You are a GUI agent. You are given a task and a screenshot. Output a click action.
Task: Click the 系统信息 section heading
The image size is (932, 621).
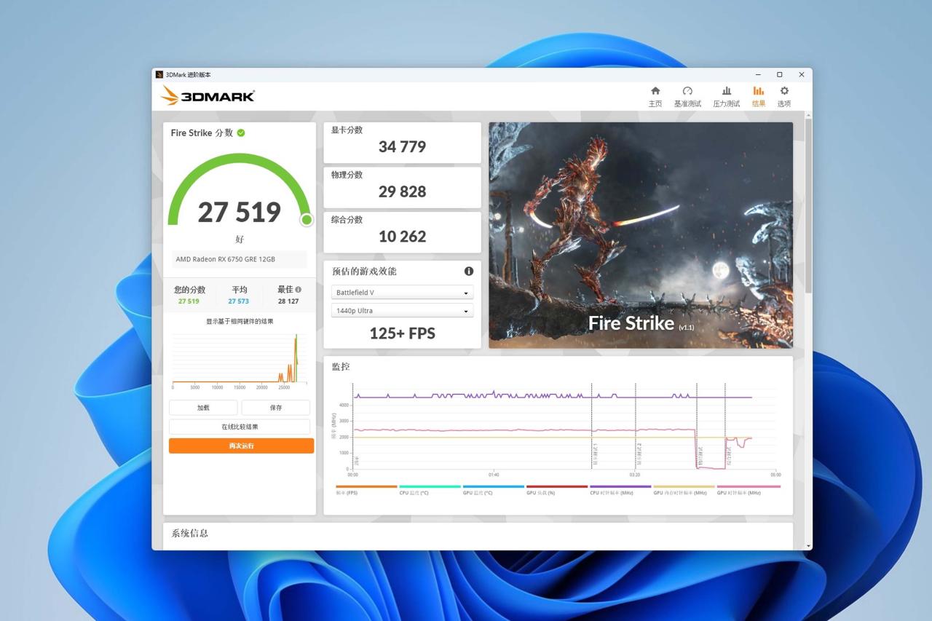tap(189, 534)
